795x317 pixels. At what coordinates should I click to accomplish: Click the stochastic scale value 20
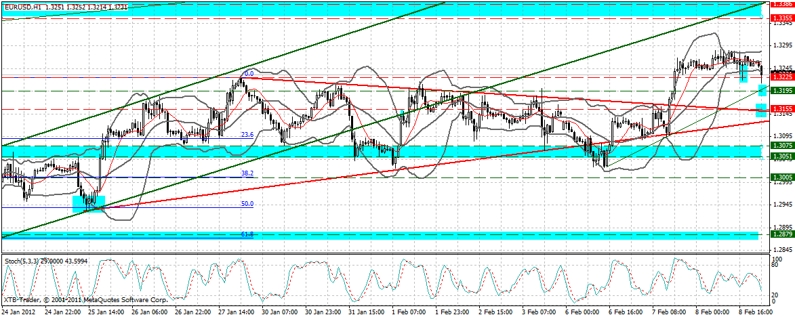tap(775, 295)
